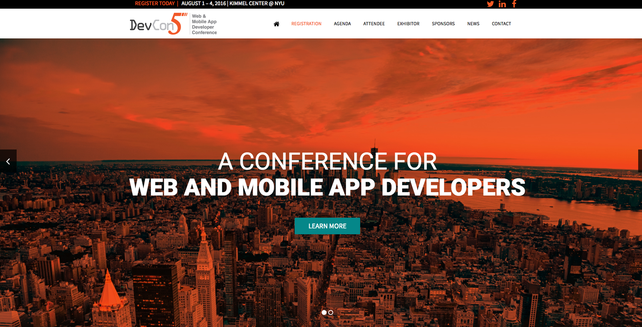Click the Register Today link
The height and width of the screenshot is (327, 642).
pyautogui.click(x=155, y=3)
